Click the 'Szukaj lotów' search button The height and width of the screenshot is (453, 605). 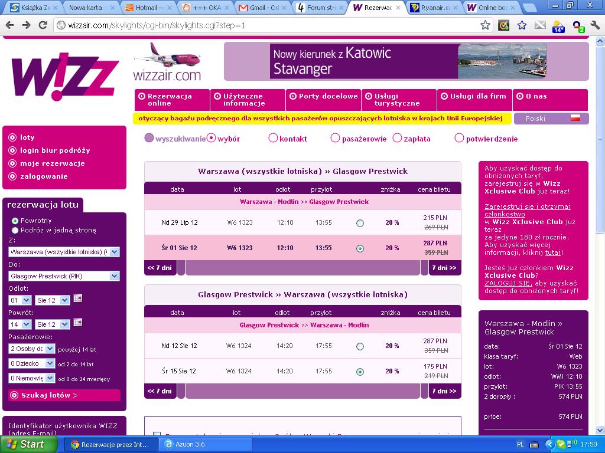coord(64,395)
